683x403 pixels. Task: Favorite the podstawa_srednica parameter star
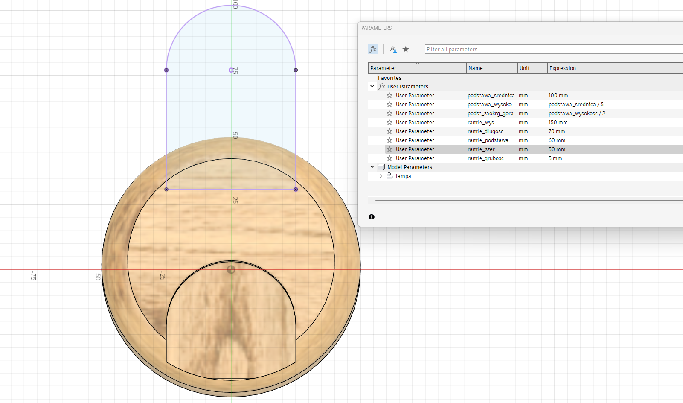(389, 96)
